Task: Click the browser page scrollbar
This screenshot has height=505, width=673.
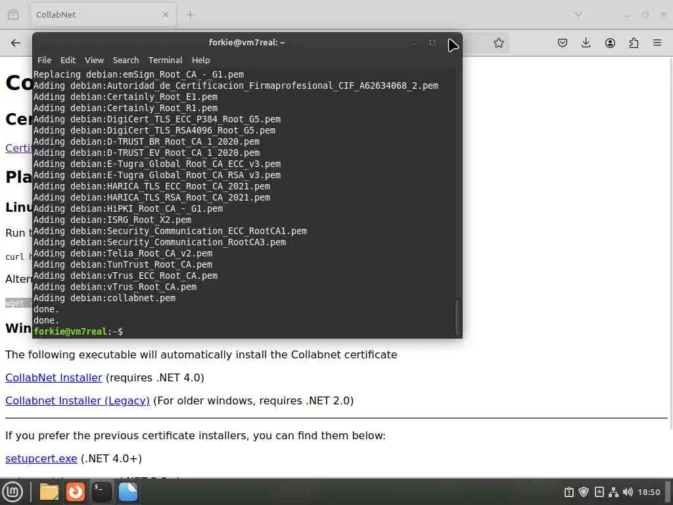Action: pos(670,243)
